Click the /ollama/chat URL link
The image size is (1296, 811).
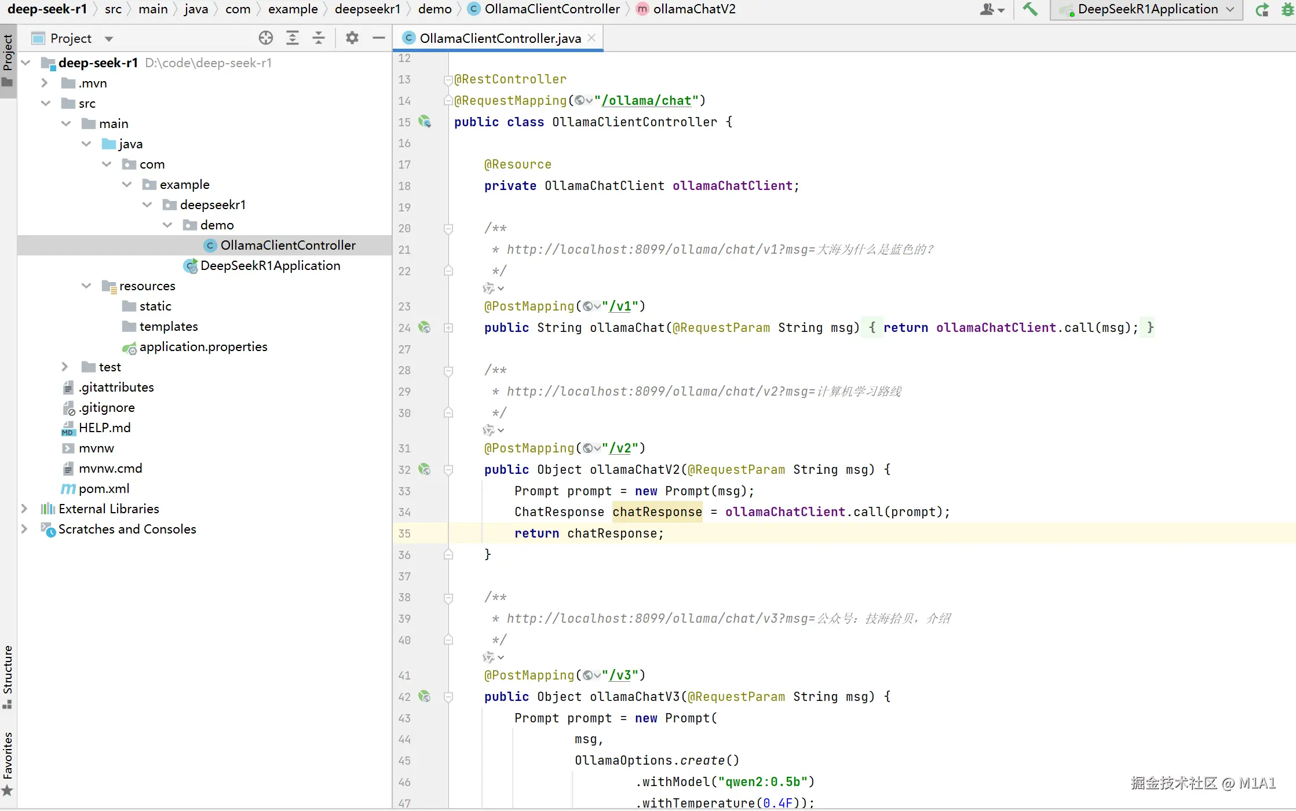647,101
